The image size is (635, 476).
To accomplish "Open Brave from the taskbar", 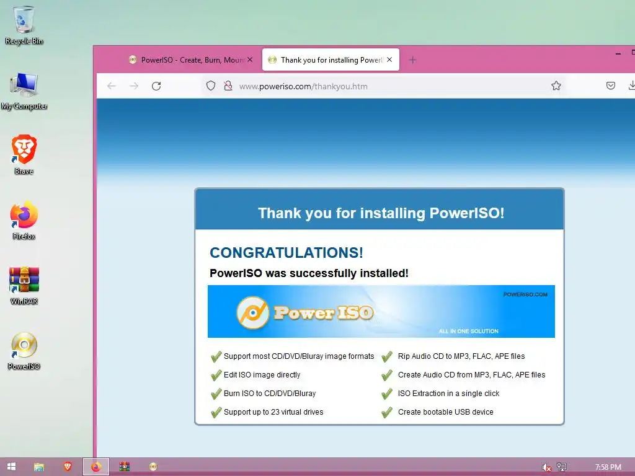I will tap(68, 467).
